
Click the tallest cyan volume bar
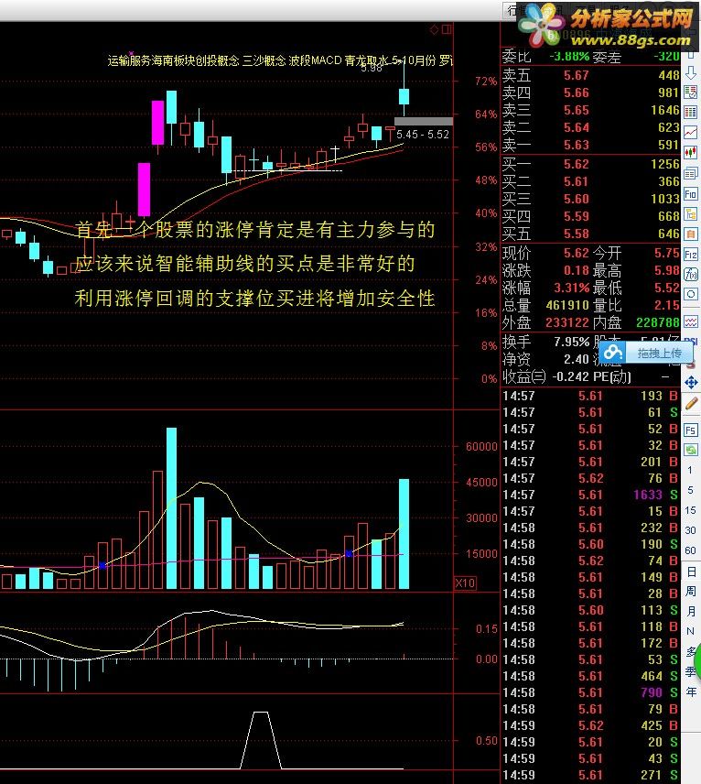pos(171,508)
